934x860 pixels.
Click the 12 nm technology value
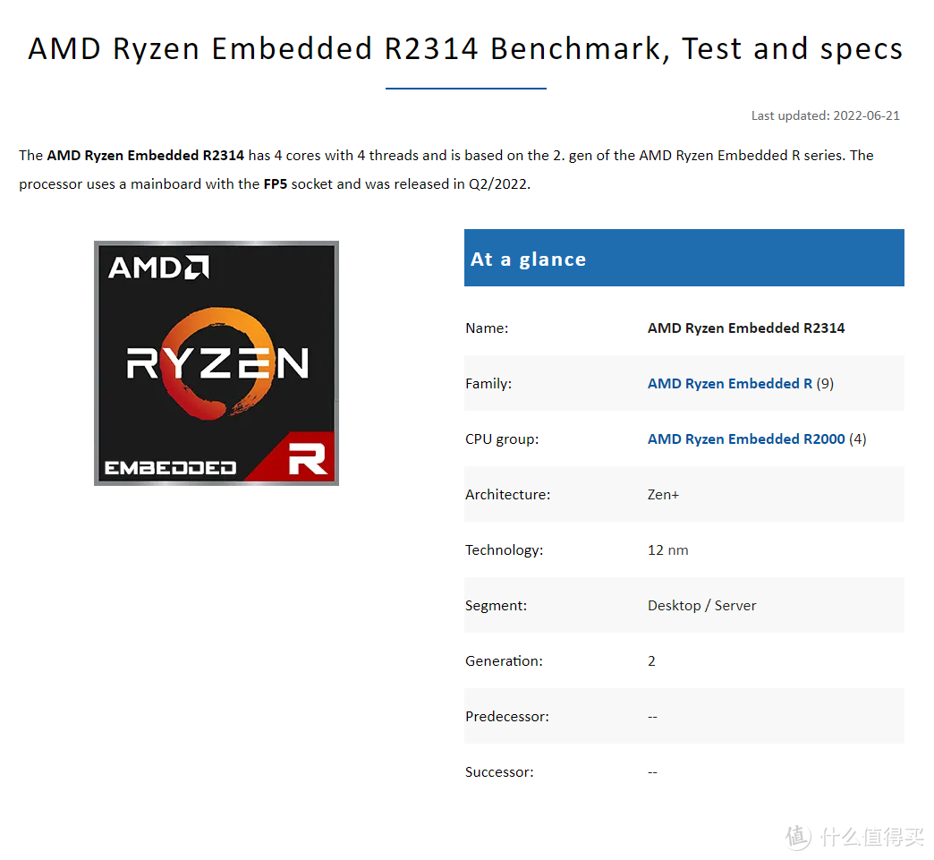[x=667, y=550]
